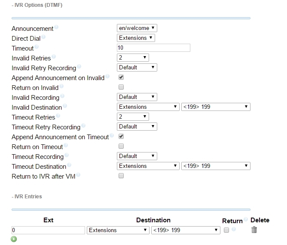Change Direct Dial Extensions selection
Screen dimensions: 287x245
pos(136,38)
